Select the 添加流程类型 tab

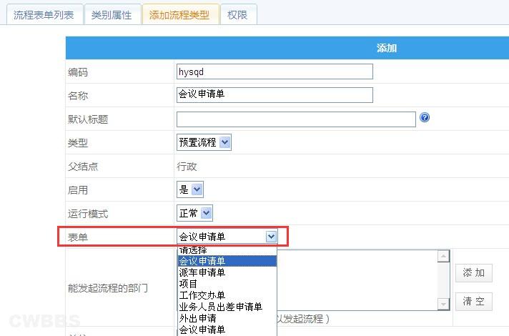[x=180, y=15]
